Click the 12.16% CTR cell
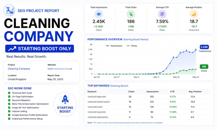217x130 pixels. click(x=173, y=117)
